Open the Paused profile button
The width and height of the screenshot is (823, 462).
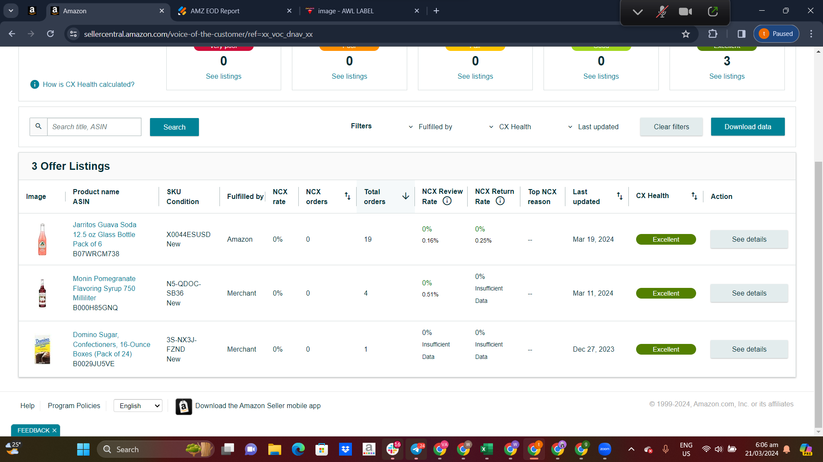click(x=776, y=34)
